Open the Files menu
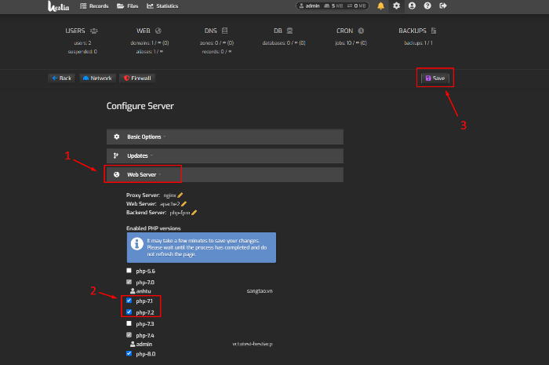549x365 pixels. 127,6
